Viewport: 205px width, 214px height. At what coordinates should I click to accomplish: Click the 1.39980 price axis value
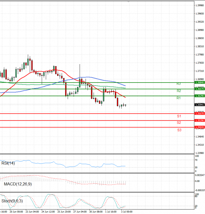200,5
